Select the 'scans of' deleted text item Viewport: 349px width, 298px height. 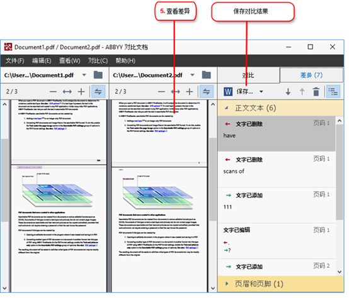[x=276, y=169]
